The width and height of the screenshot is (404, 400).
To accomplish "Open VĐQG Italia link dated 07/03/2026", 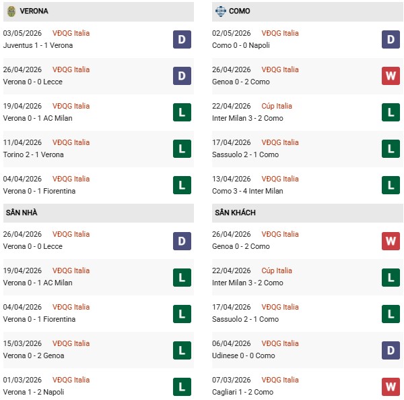I will (x=280, y=380).
